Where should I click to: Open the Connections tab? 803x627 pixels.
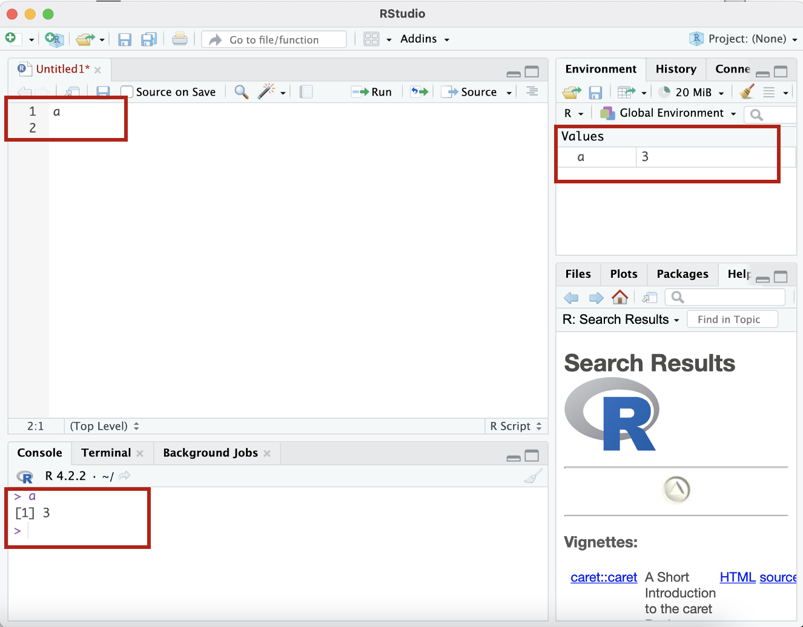(733, 69)
